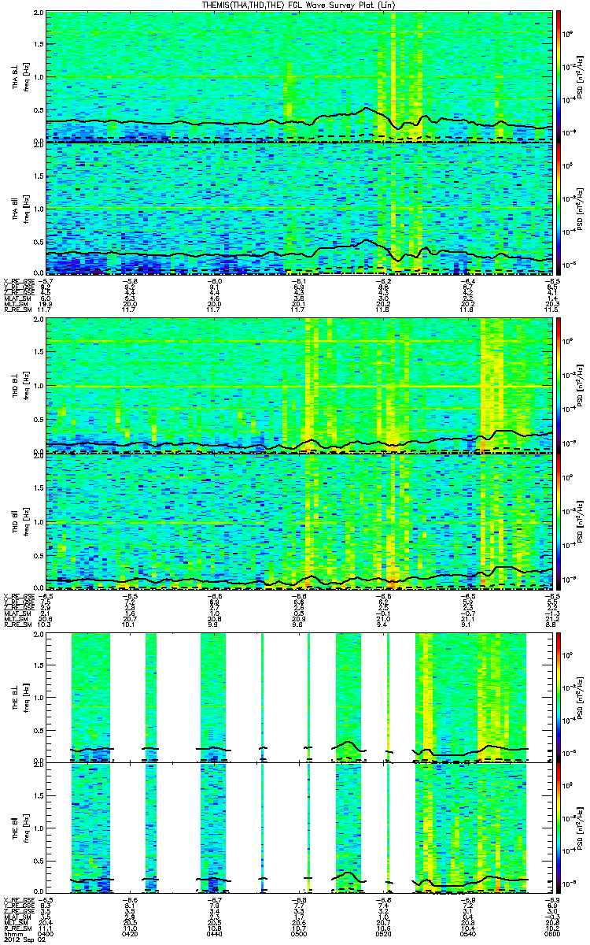Click the PSD units label of top color bar
Screen dimensions: 590x945
tap(581, 76)
